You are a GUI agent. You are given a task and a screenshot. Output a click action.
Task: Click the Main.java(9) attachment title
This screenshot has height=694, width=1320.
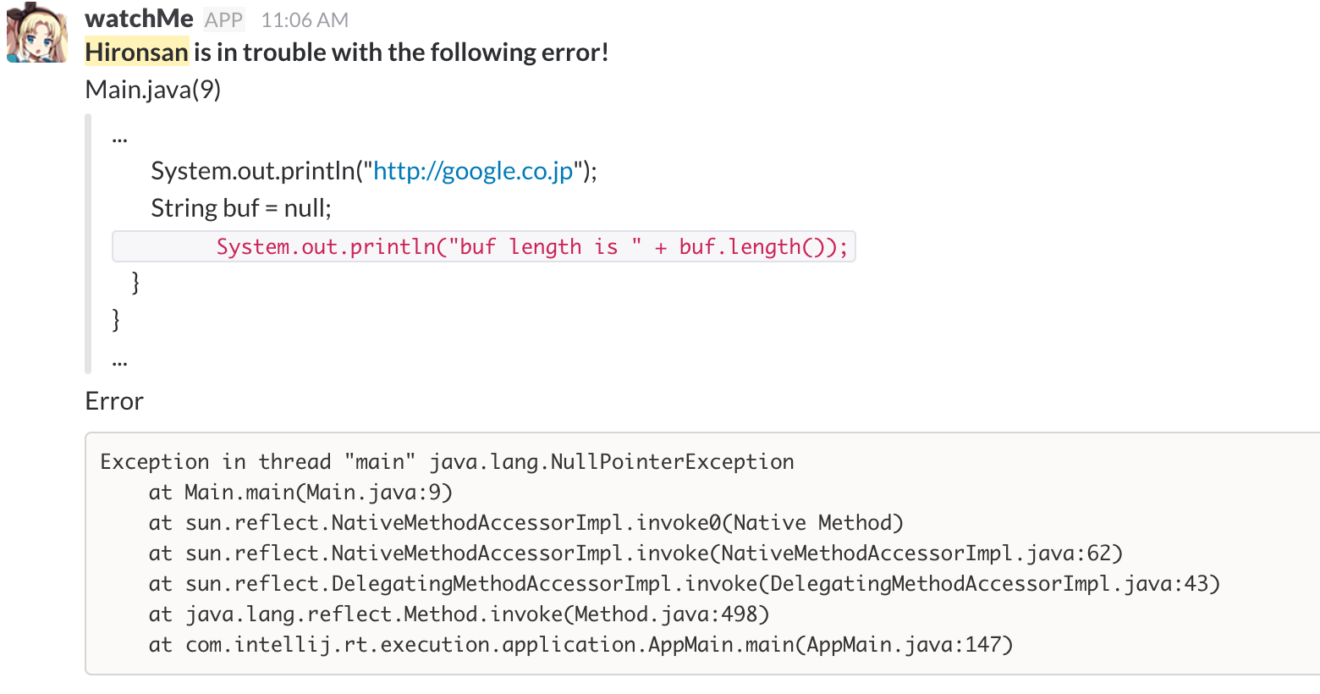pyautogui.click(x=153, y=89)
